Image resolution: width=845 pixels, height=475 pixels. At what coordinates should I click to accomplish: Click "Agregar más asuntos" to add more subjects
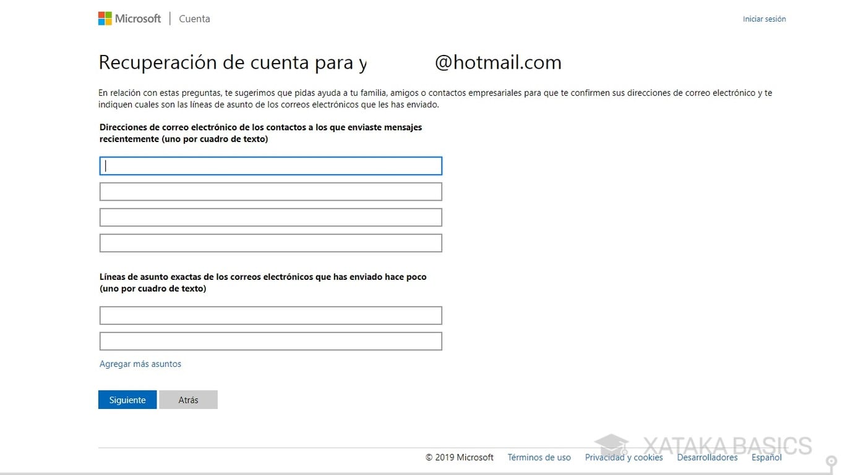point(140,364)
